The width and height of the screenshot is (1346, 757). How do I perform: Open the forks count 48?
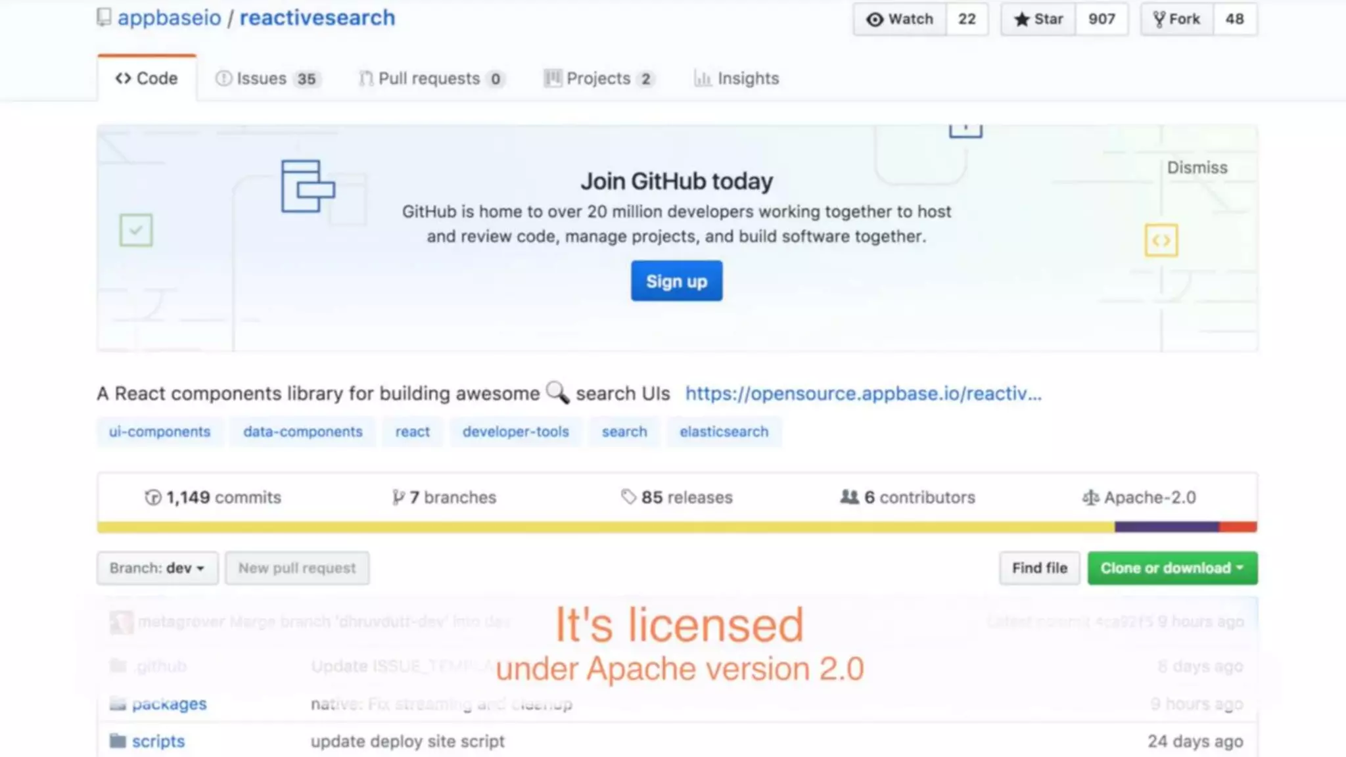click(x=1234, y=19)
